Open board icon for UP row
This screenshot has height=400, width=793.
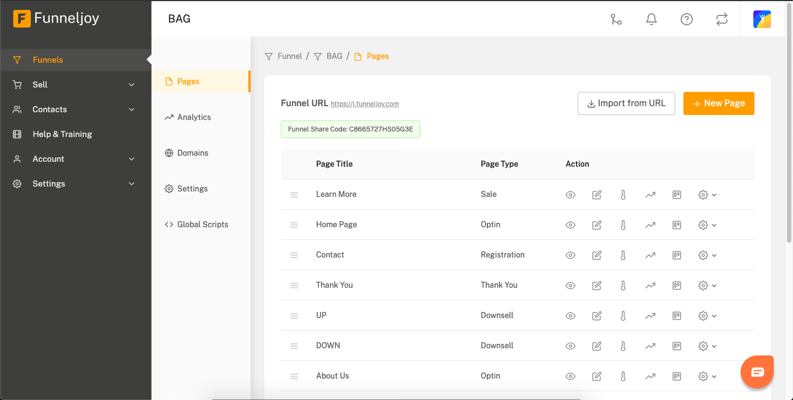click(677, 316)
